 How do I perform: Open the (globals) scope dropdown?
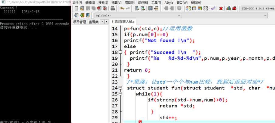[x=138, y=16]
